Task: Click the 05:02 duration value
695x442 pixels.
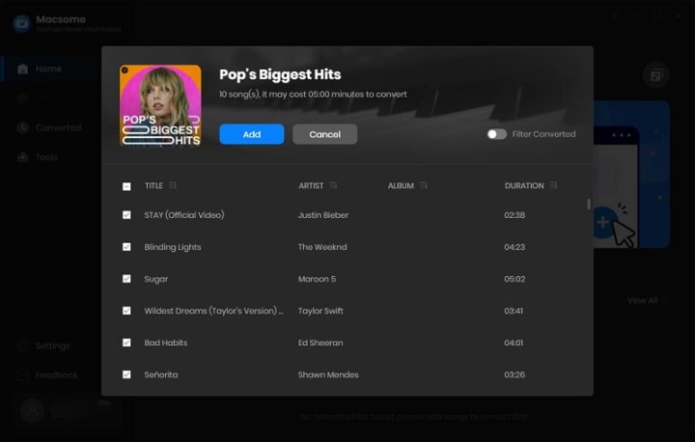Action: [x=514, y=279]
